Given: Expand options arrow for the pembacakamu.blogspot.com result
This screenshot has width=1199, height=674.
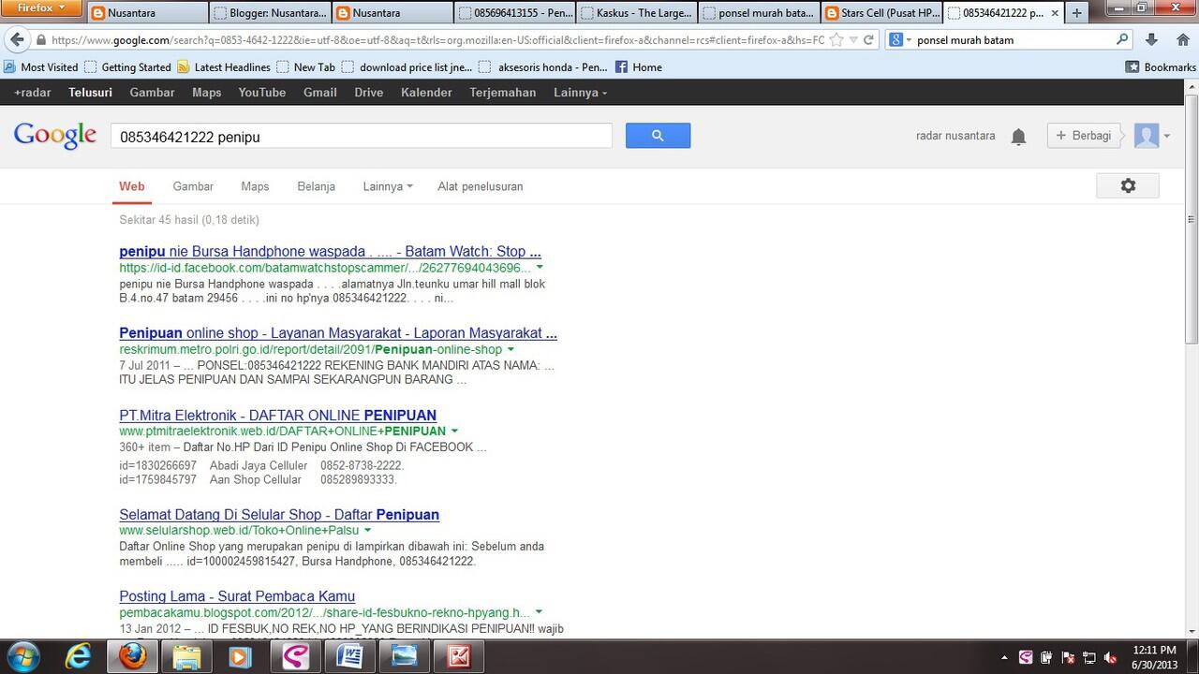Looking at the screenshot, I should coord(539,612).
